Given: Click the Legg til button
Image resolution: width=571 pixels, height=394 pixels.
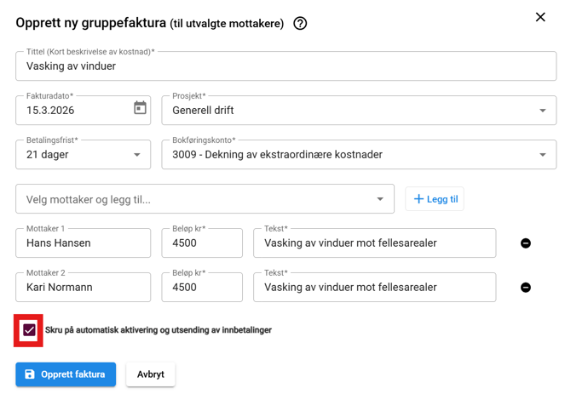Looking at the screenshot, I should [x=435, y=199].
